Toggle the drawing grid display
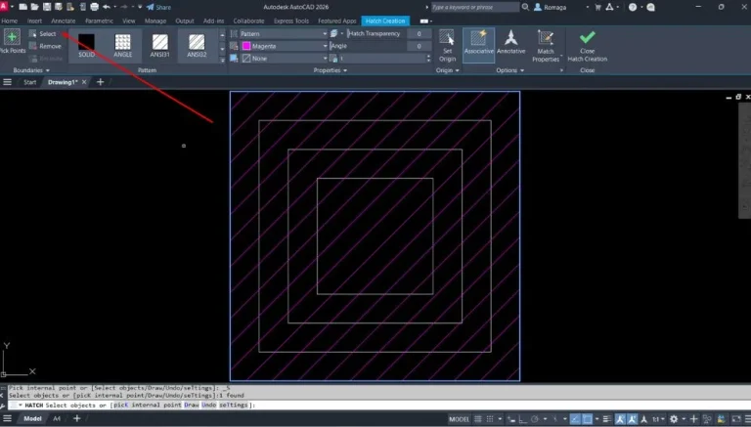Screen dimensions: 751x427 click(478, 419)
